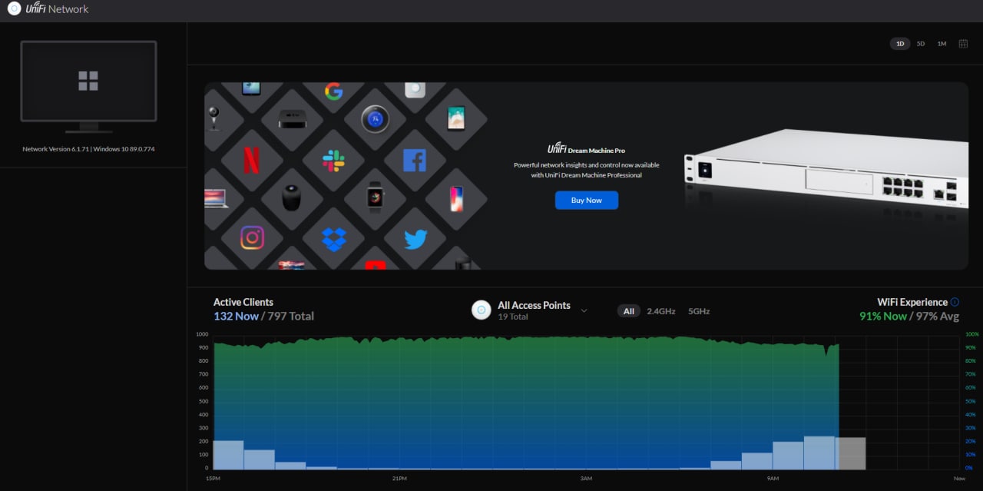Open the calendar date range picker icon
The image size is (983, 491).
click(x=963, y=44)
